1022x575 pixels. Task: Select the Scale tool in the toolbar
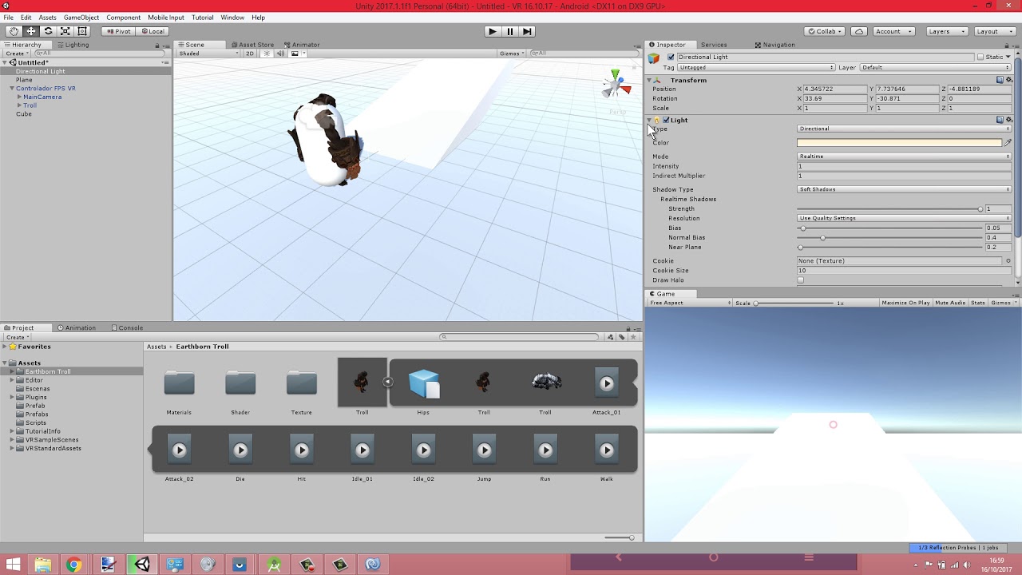pos(65,31)
